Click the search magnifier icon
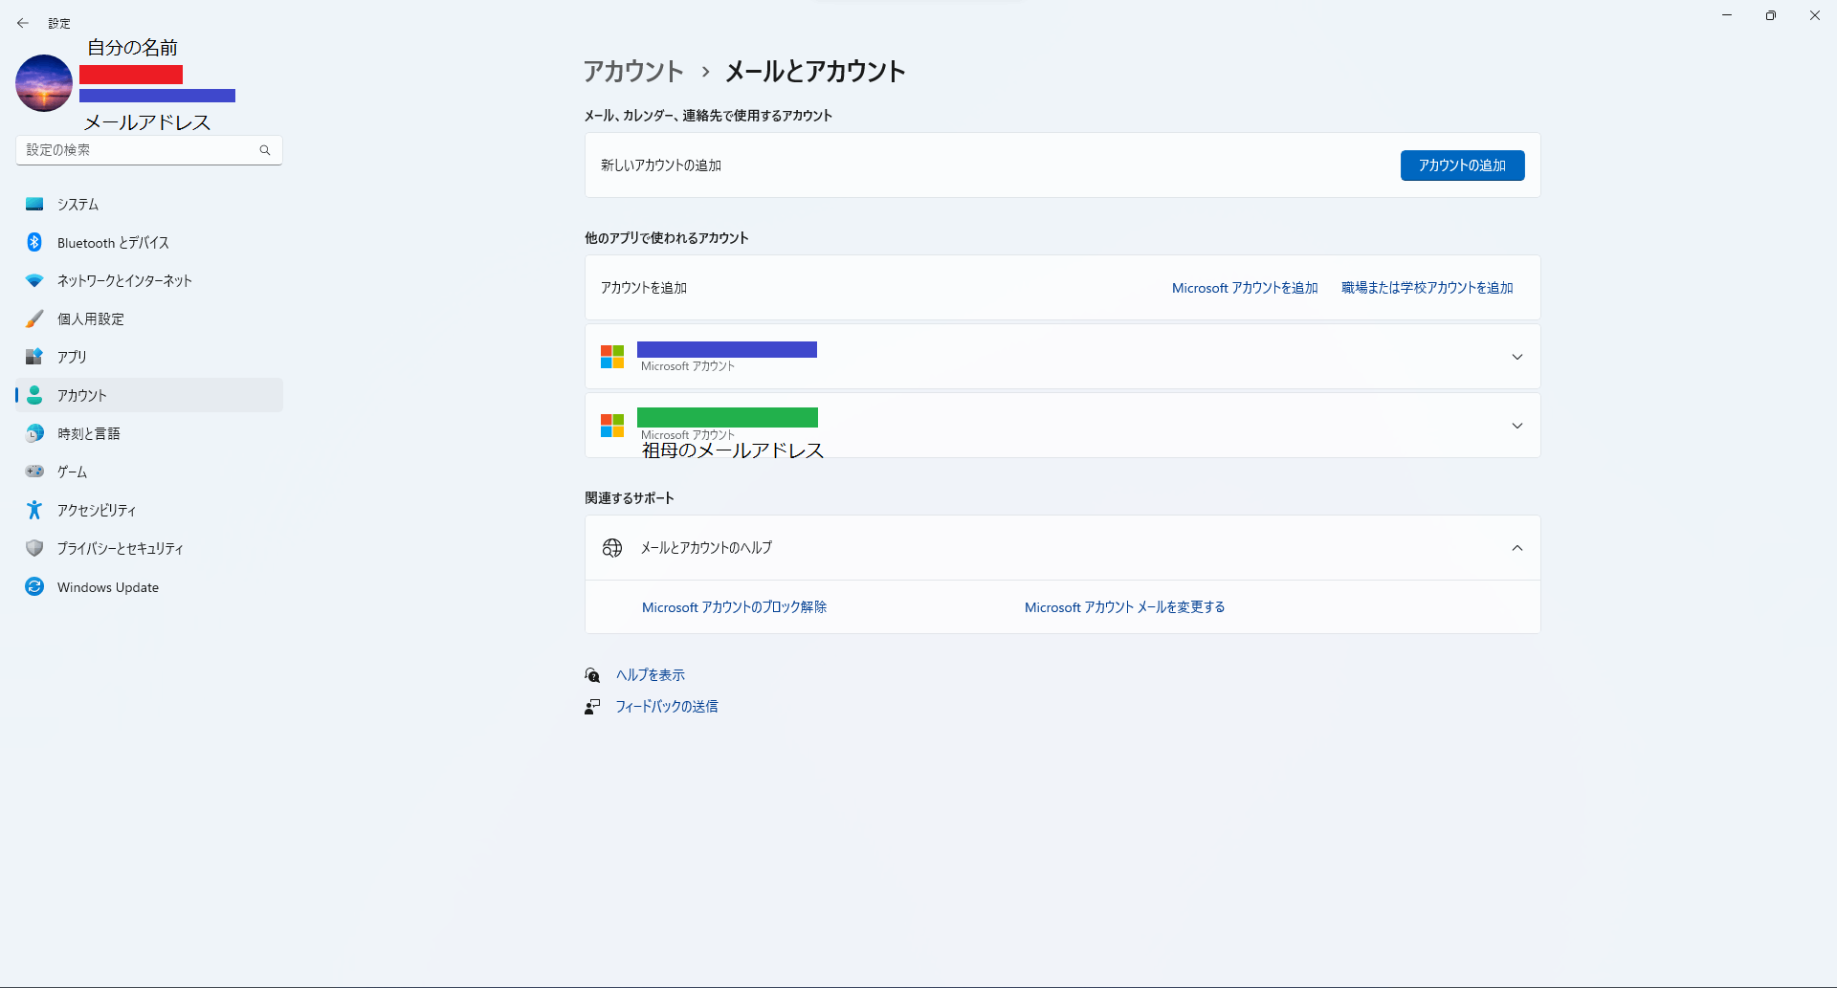Screen dimensions: 1837x988 (x=265, y=150)
